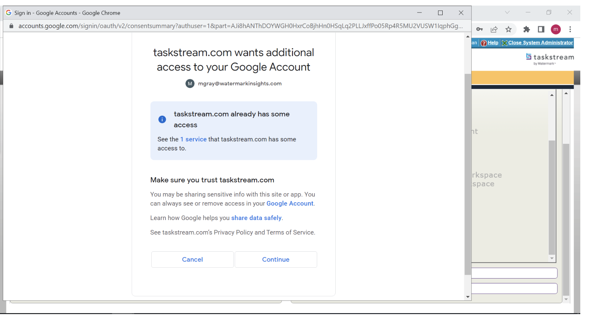Toggle the Chrome side panel icon

pyautogui.click(x=541, y=29)
